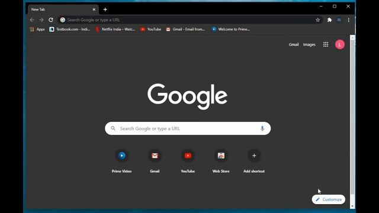Viewport: 379px width, 213px height.
Task: Click the scrollbar down arrow
Action: pyautogui.click(x=352, y=206)
